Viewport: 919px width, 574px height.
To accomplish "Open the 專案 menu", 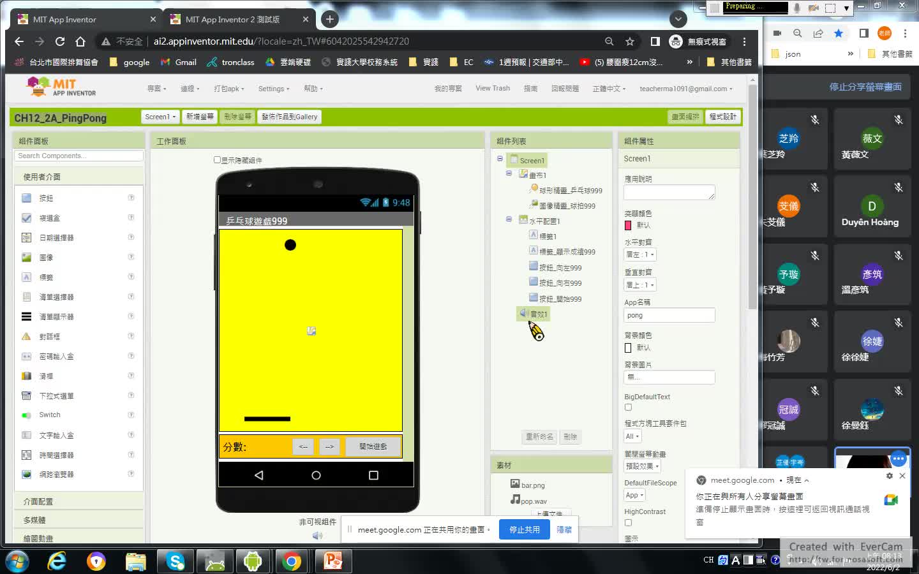I will click(x=156, y=89).
